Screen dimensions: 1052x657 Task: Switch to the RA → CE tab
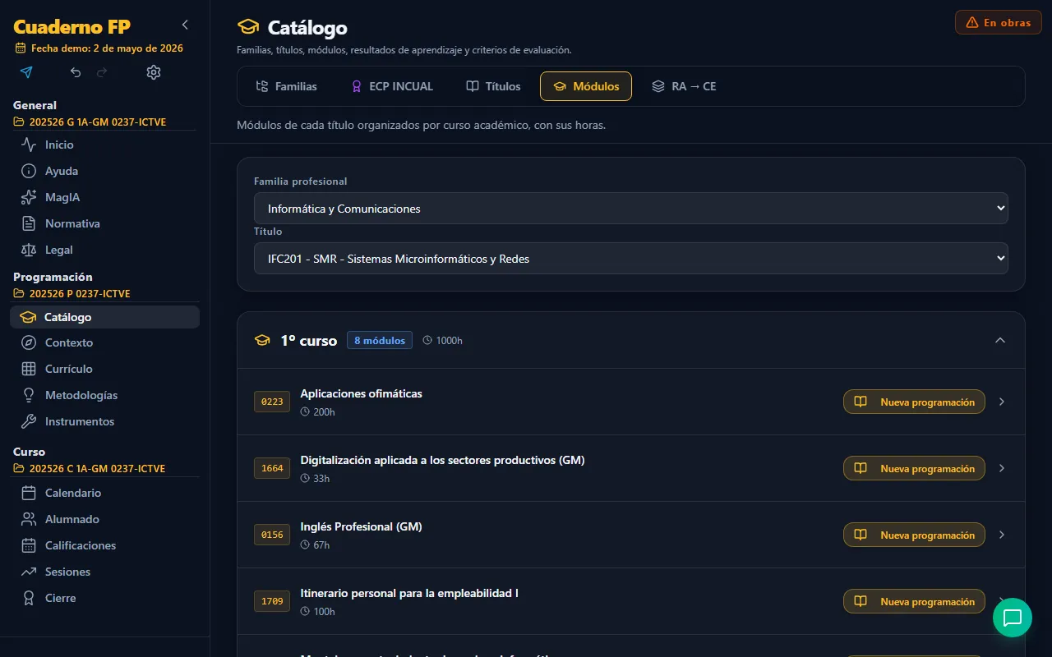(x=684, y=86)
